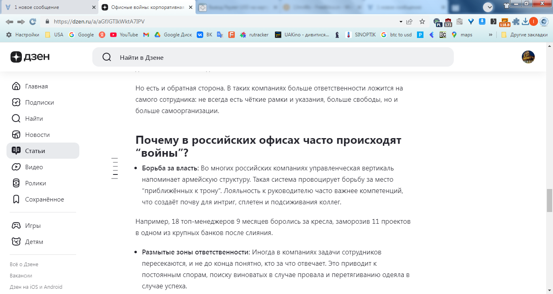Open the orange browser profile button
Viewport: 553px width, 294px height.
point(534,21)
